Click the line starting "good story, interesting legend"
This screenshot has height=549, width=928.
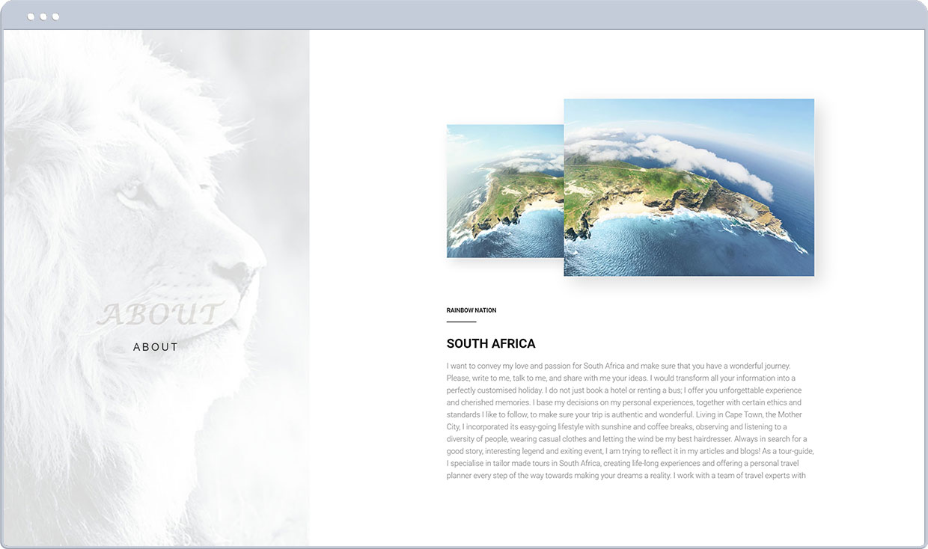pos(630,451)
